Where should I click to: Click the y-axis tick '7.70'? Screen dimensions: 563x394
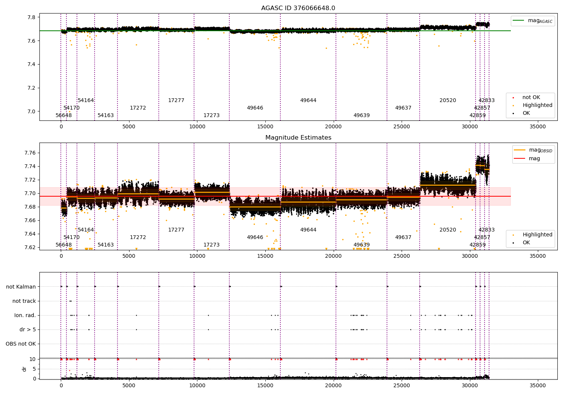click(x=30, y=193)
